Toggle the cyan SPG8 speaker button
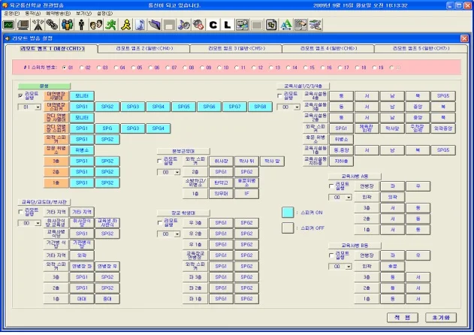 tap(260, 107)
